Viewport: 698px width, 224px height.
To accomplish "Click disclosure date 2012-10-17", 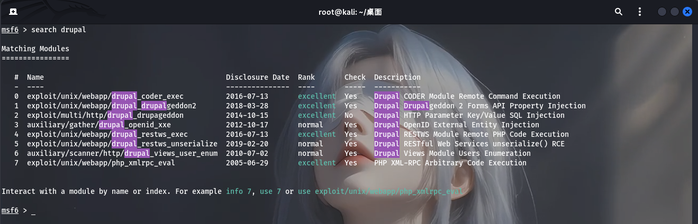I will pyautogui.click(x=247, y=125).
